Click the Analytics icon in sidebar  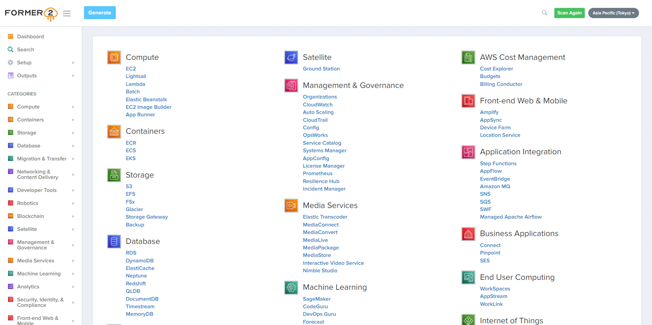(x=11, y=286)
